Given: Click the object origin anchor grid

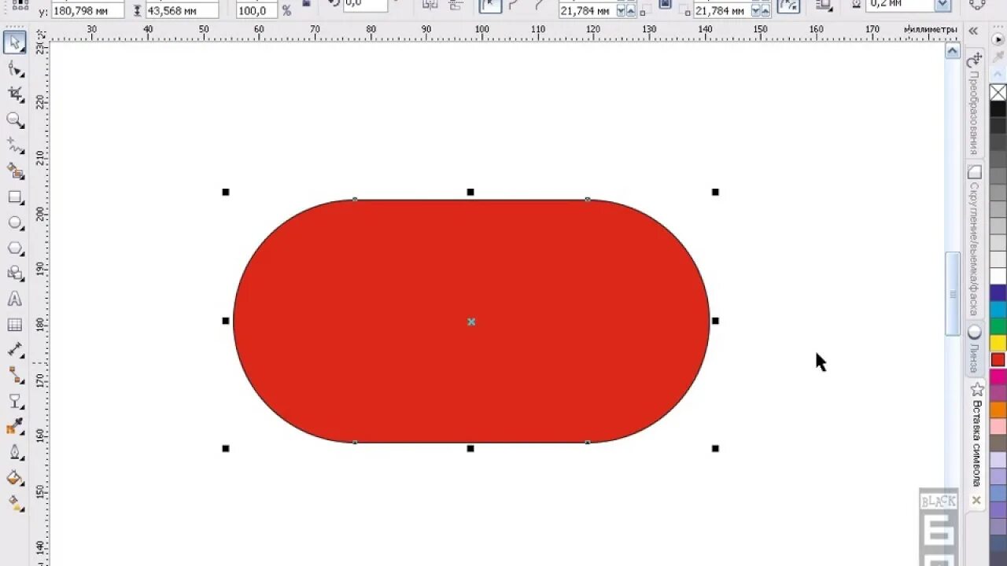Looking at the screenshot, I should pos(20,4).
